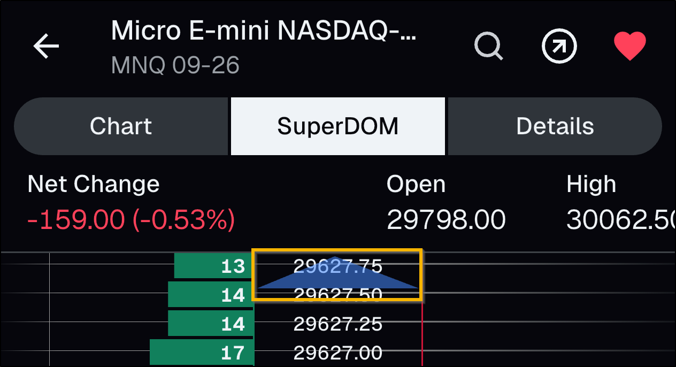Open the Details tab
This screenshot has width=676, height=367.
[x=555, y=126]
